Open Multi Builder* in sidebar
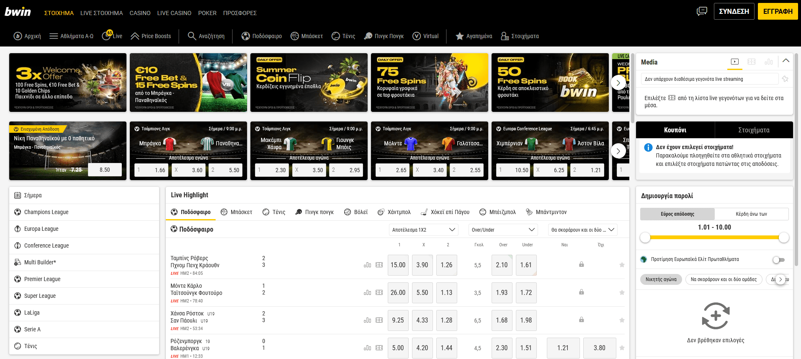The width and height of the screenshot is (801, 359). (84, 262)
